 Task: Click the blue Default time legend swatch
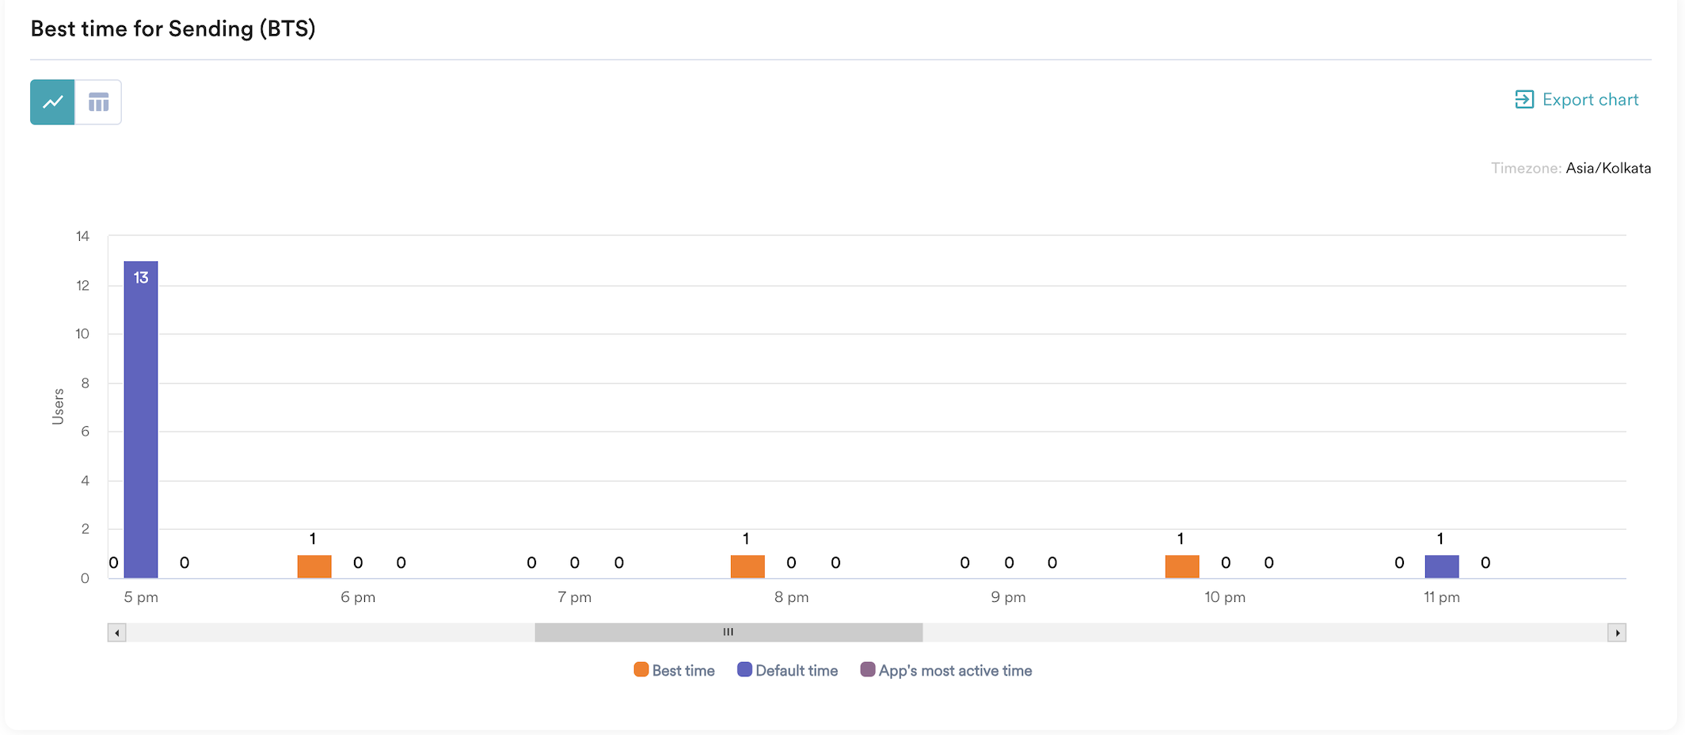(744, 670)
